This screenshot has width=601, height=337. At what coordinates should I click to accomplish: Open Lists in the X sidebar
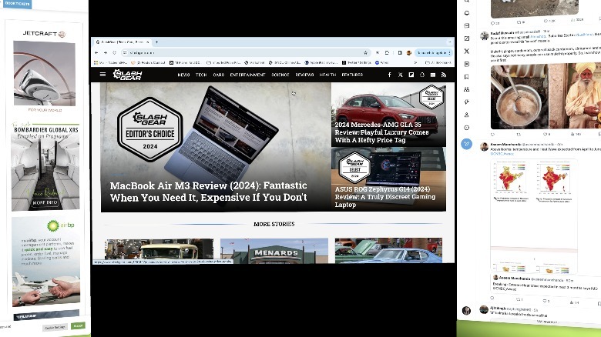(466, 64)
